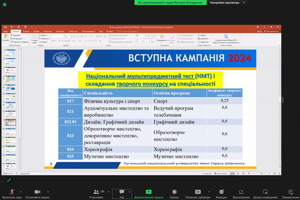Open the Дизайн ribbon tab

click(36, 31)
